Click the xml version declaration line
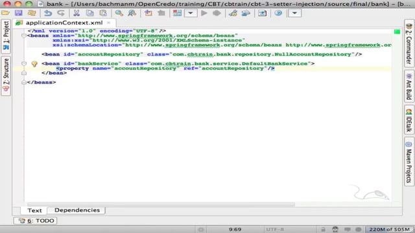Viewport: 415px width, 233px height. point(97,31)
